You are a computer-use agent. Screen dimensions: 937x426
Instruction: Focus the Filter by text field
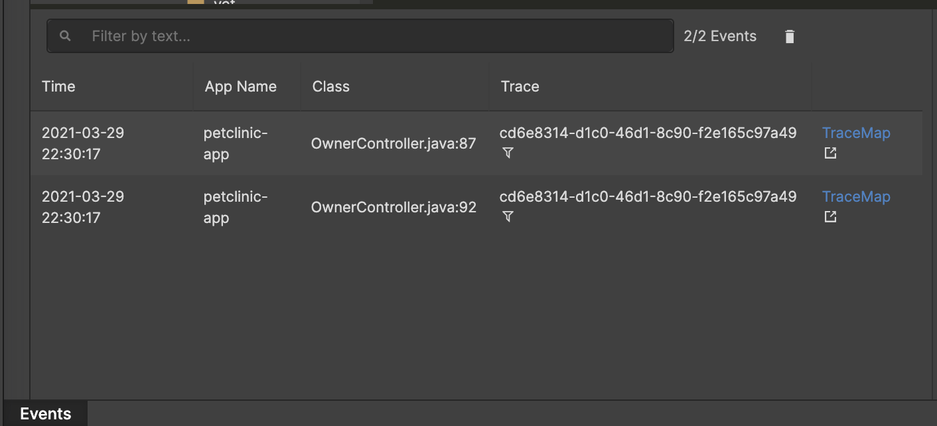point(360,36)
